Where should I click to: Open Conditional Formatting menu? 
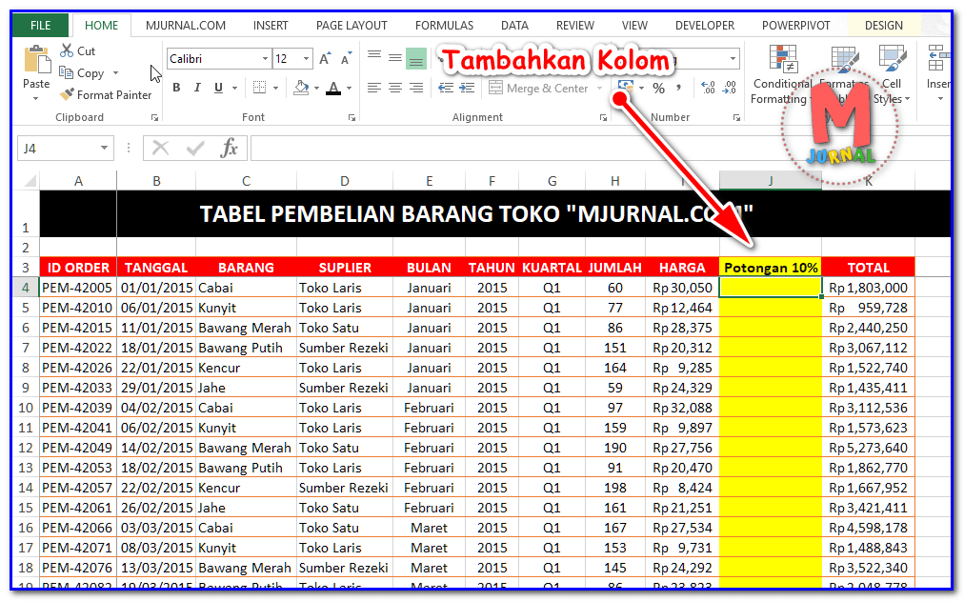click(x=782, y=74)
